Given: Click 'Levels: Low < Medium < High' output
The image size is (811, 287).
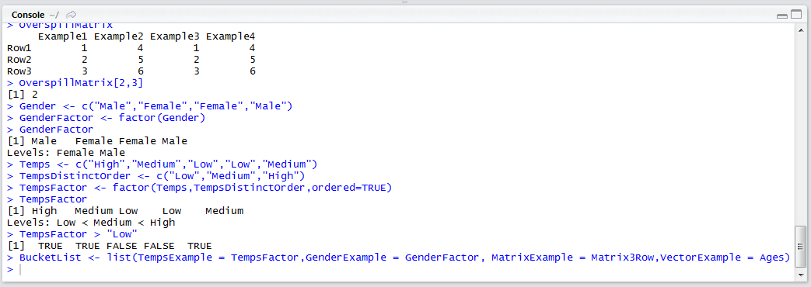Looking at the screenshot, I should (91, 223).
